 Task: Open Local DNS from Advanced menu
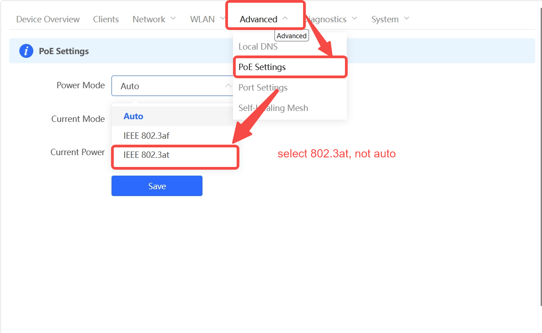tap(258, 46)
